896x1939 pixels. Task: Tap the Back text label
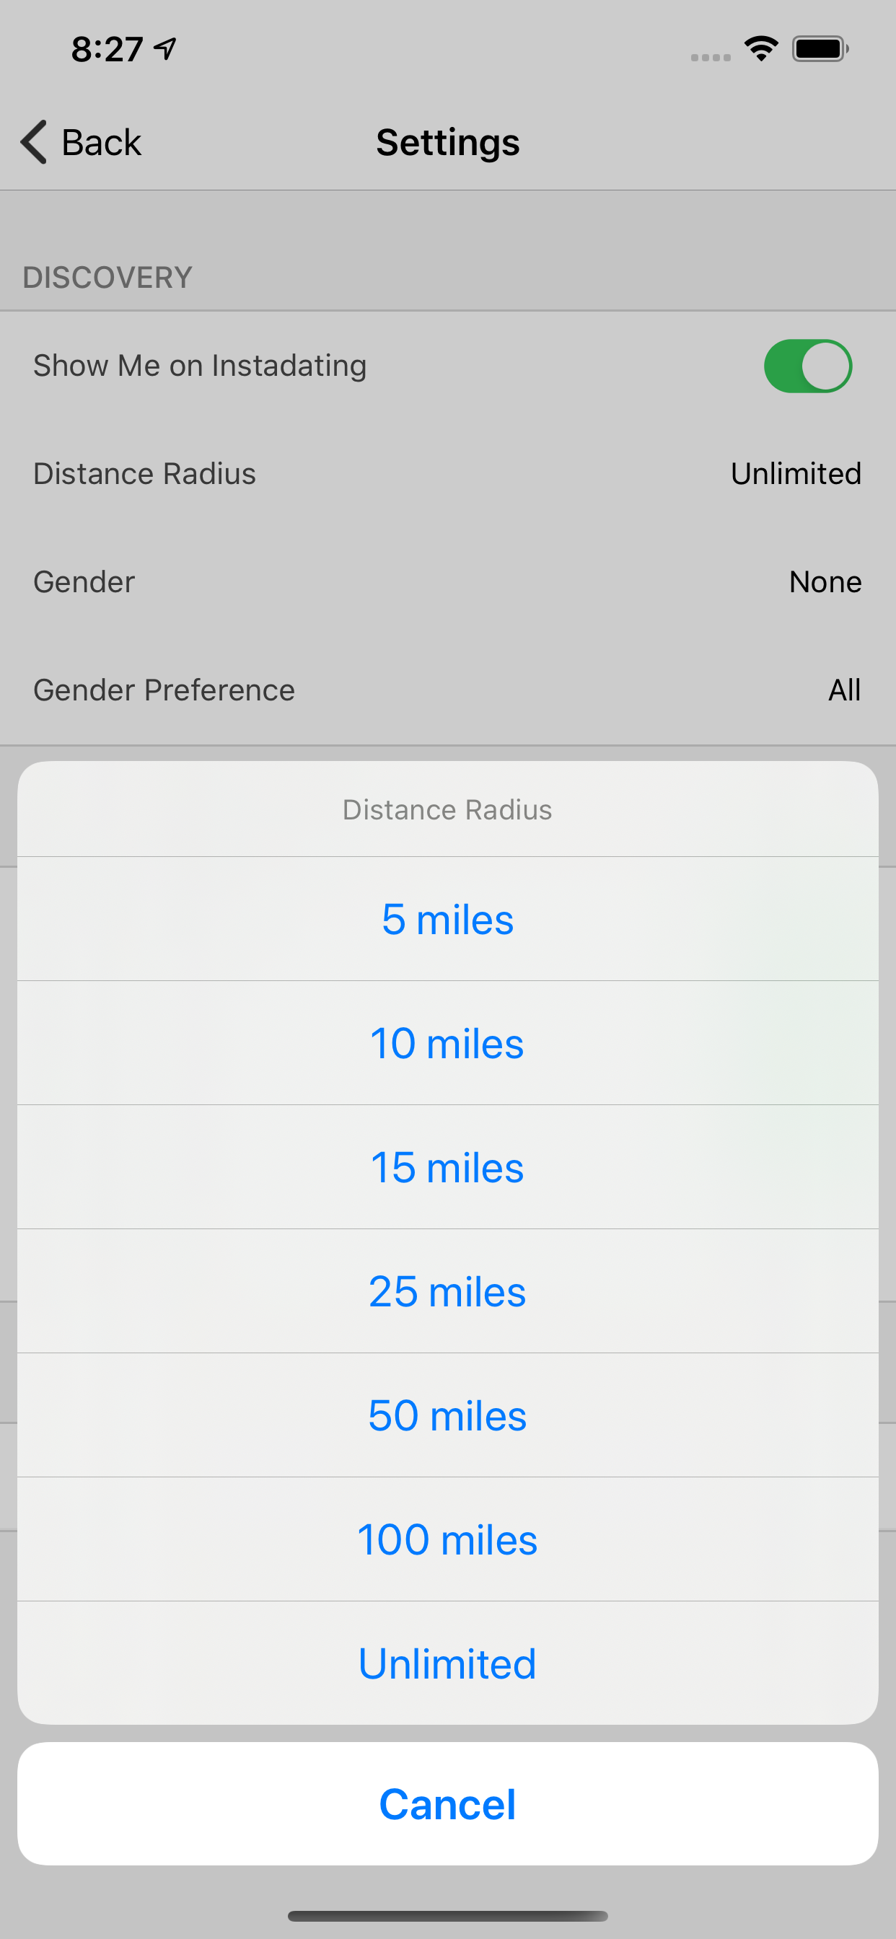click(102, 142)
